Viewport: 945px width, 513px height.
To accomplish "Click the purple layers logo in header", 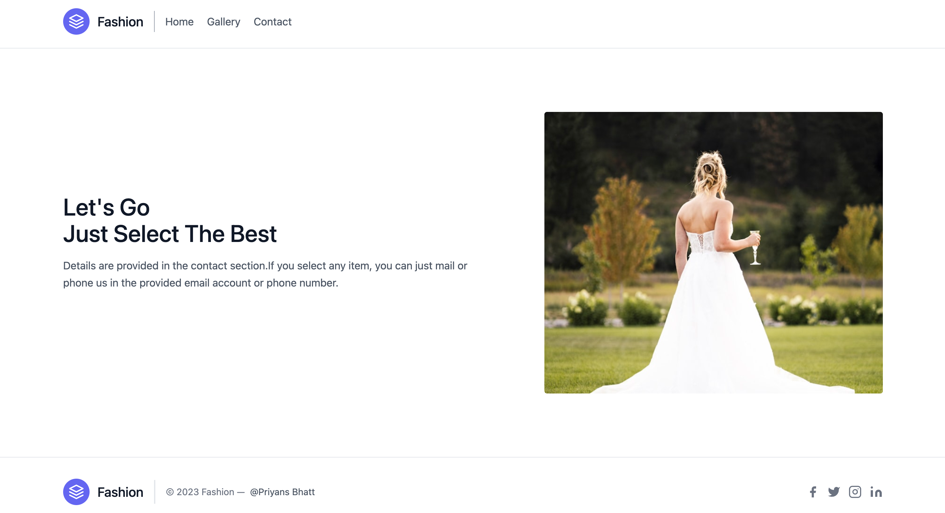I will [76, 21].
